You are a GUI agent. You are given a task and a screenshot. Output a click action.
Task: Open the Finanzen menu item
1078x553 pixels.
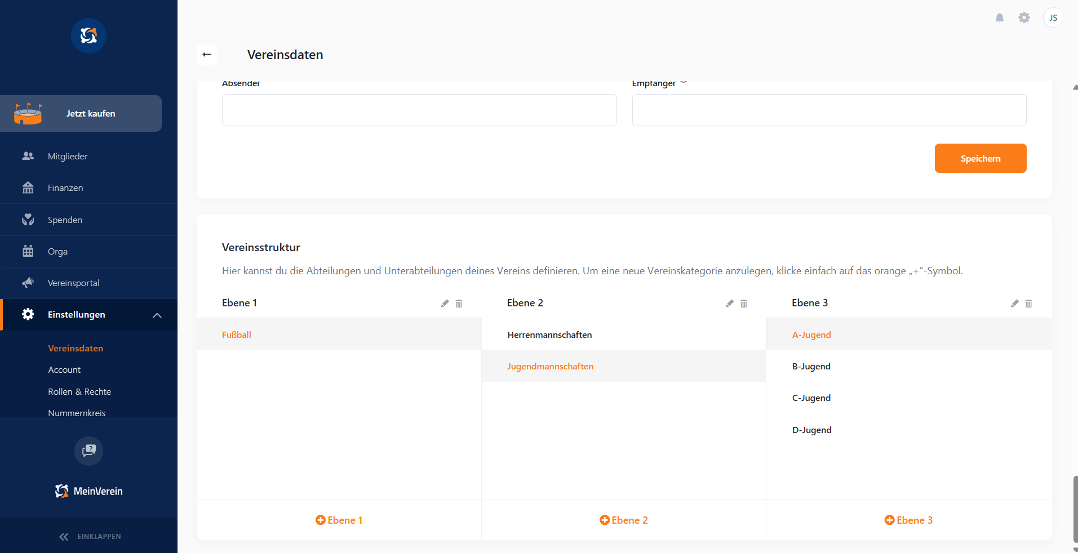coord(65,188)
